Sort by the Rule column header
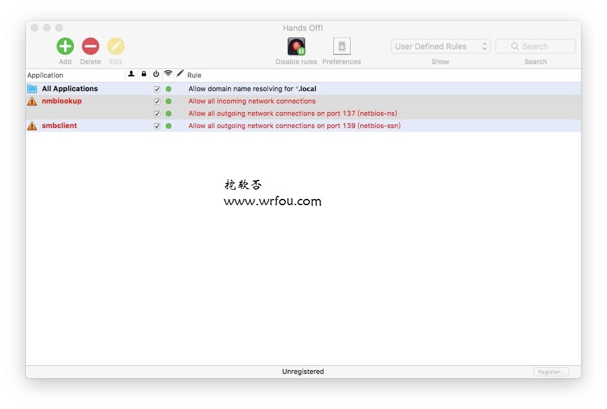Image resolution: width=607 pixels, height=409 pixels. coord(194,75)
